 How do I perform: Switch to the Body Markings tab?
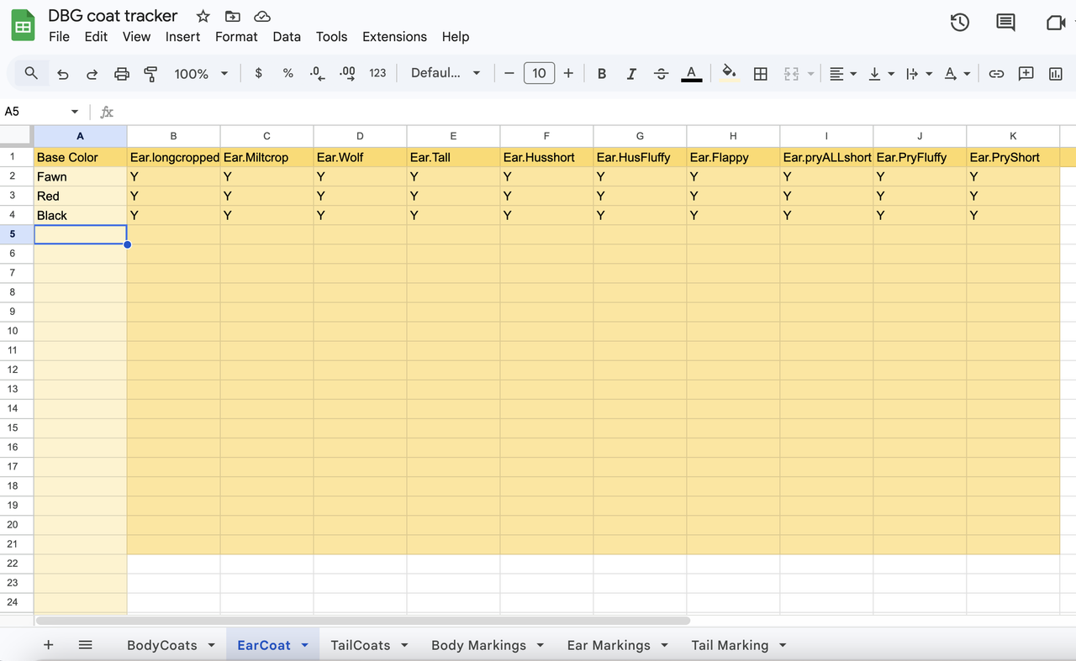477,645
